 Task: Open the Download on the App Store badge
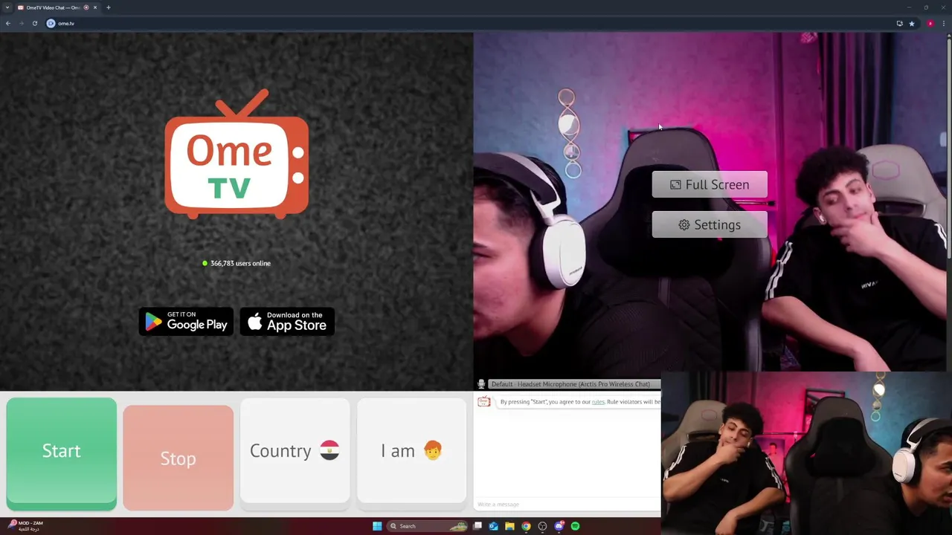click(x=287, y=322)
